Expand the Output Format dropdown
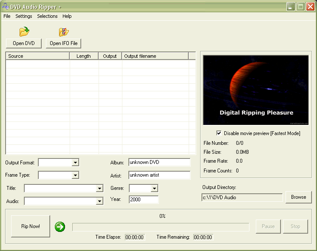Image resolution: width=317 pixels, height=251 pixels. tap(75, 162)
